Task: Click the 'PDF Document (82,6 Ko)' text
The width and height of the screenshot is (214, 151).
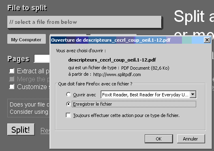Action: 145,68
